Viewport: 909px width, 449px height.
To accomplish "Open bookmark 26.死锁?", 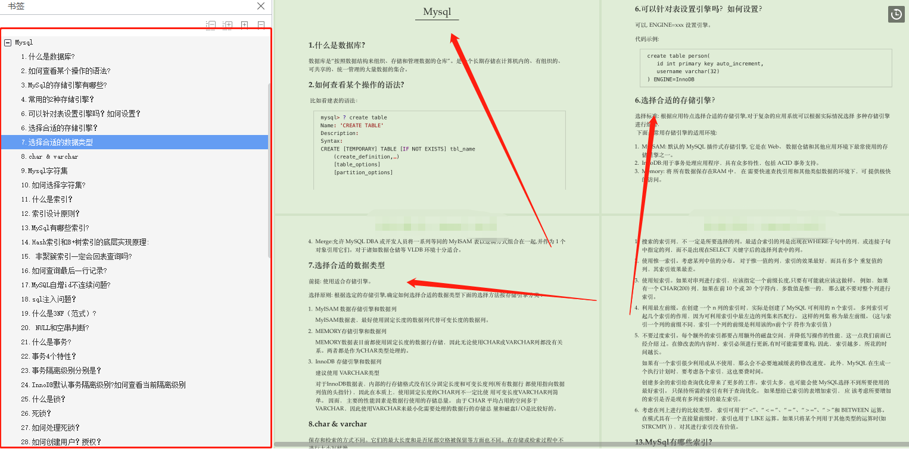I will click(x=36, y=413).
